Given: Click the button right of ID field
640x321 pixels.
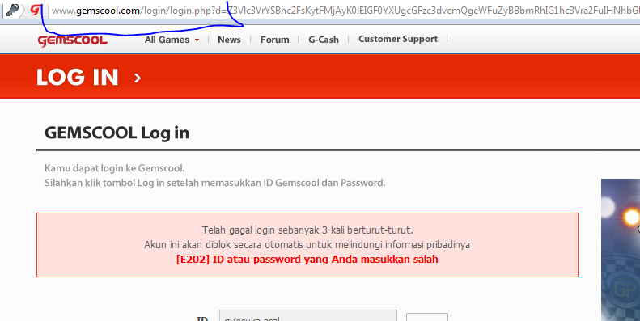Looking at the screenshot, I should click(x=427, y=317).
